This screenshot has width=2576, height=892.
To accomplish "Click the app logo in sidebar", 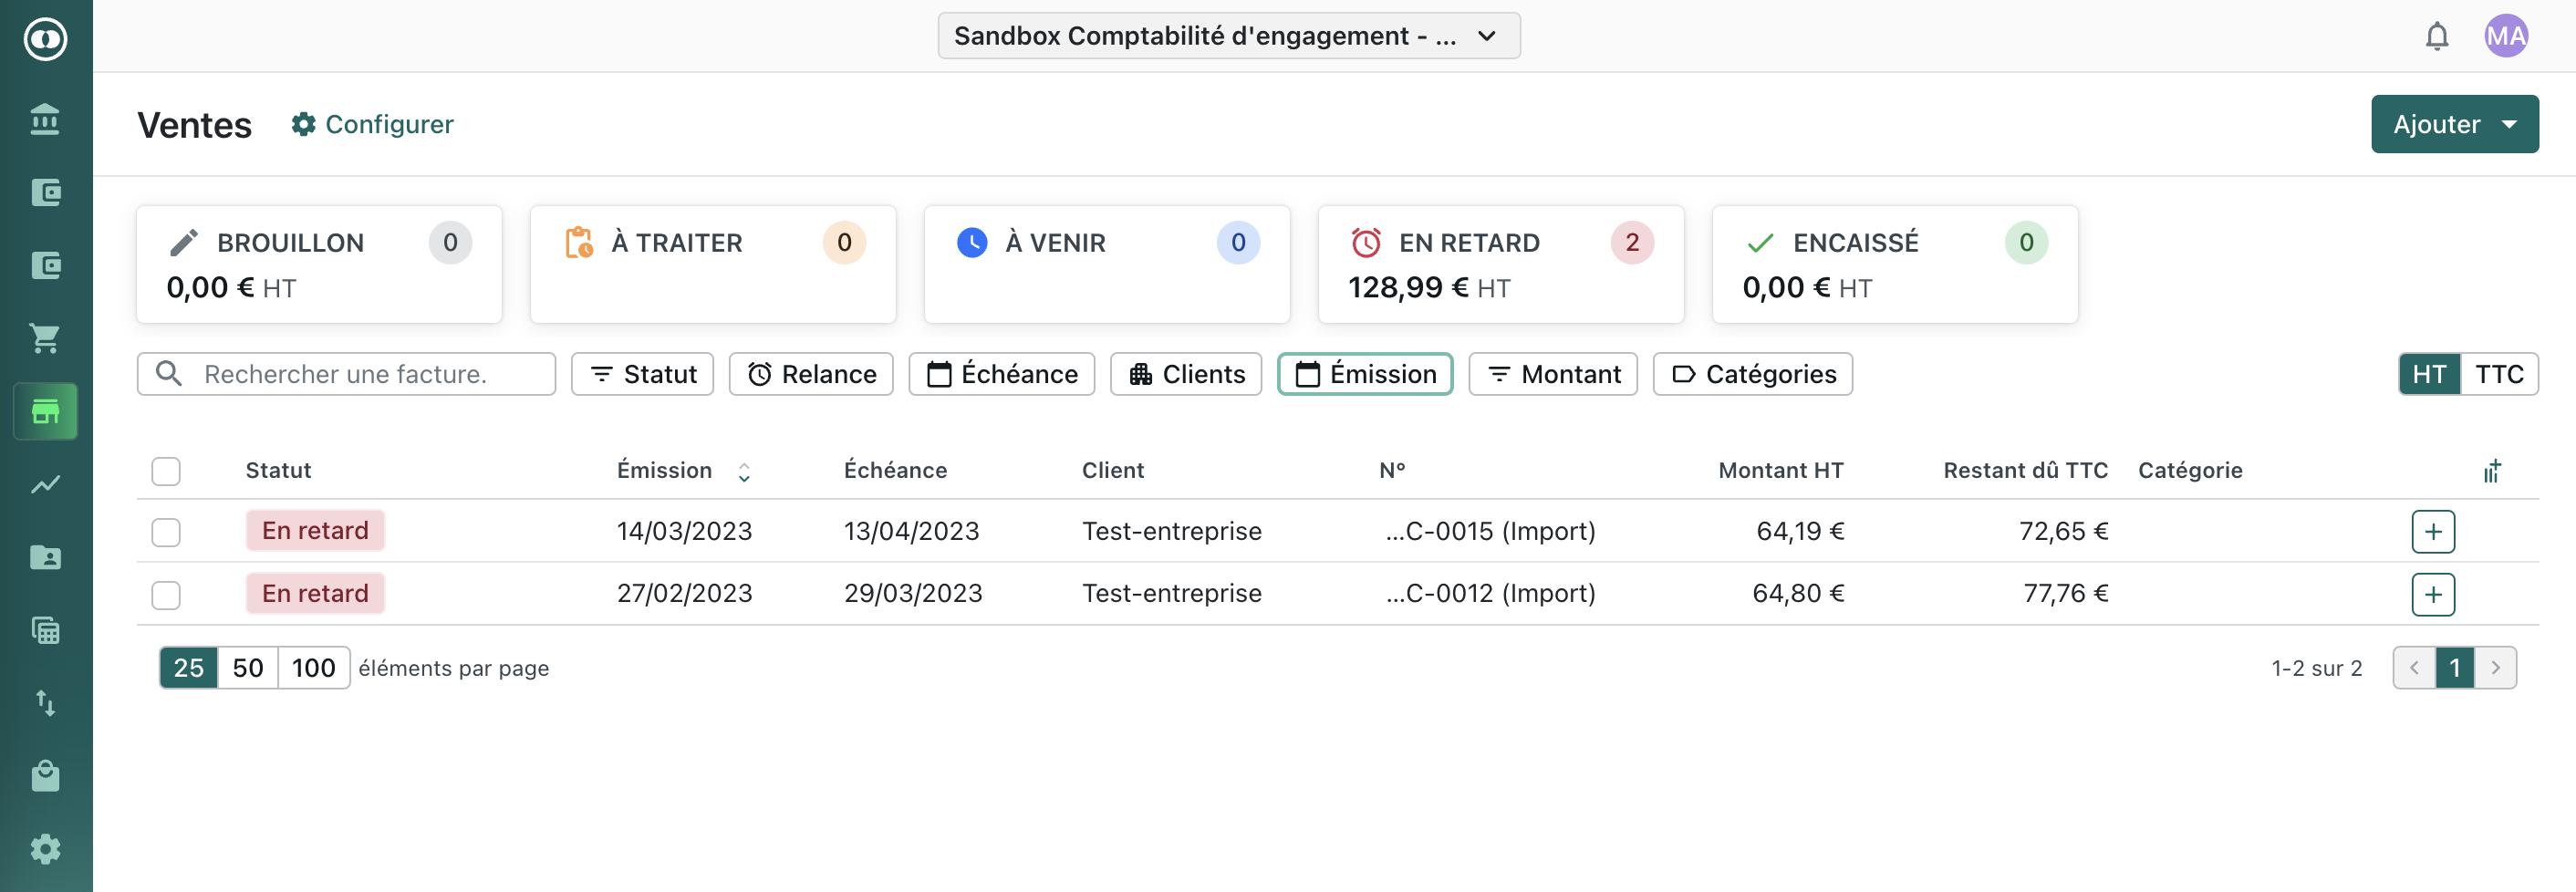I will pyautogui.click(x=45, y=39).
